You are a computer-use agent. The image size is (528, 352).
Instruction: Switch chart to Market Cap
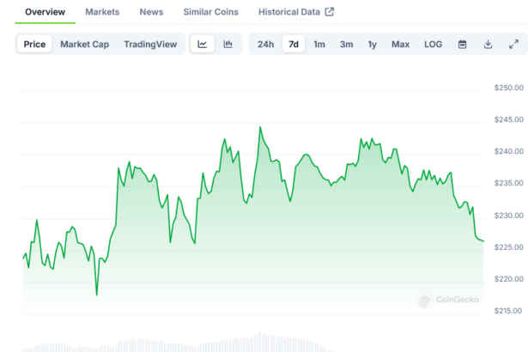click(84, 45)
